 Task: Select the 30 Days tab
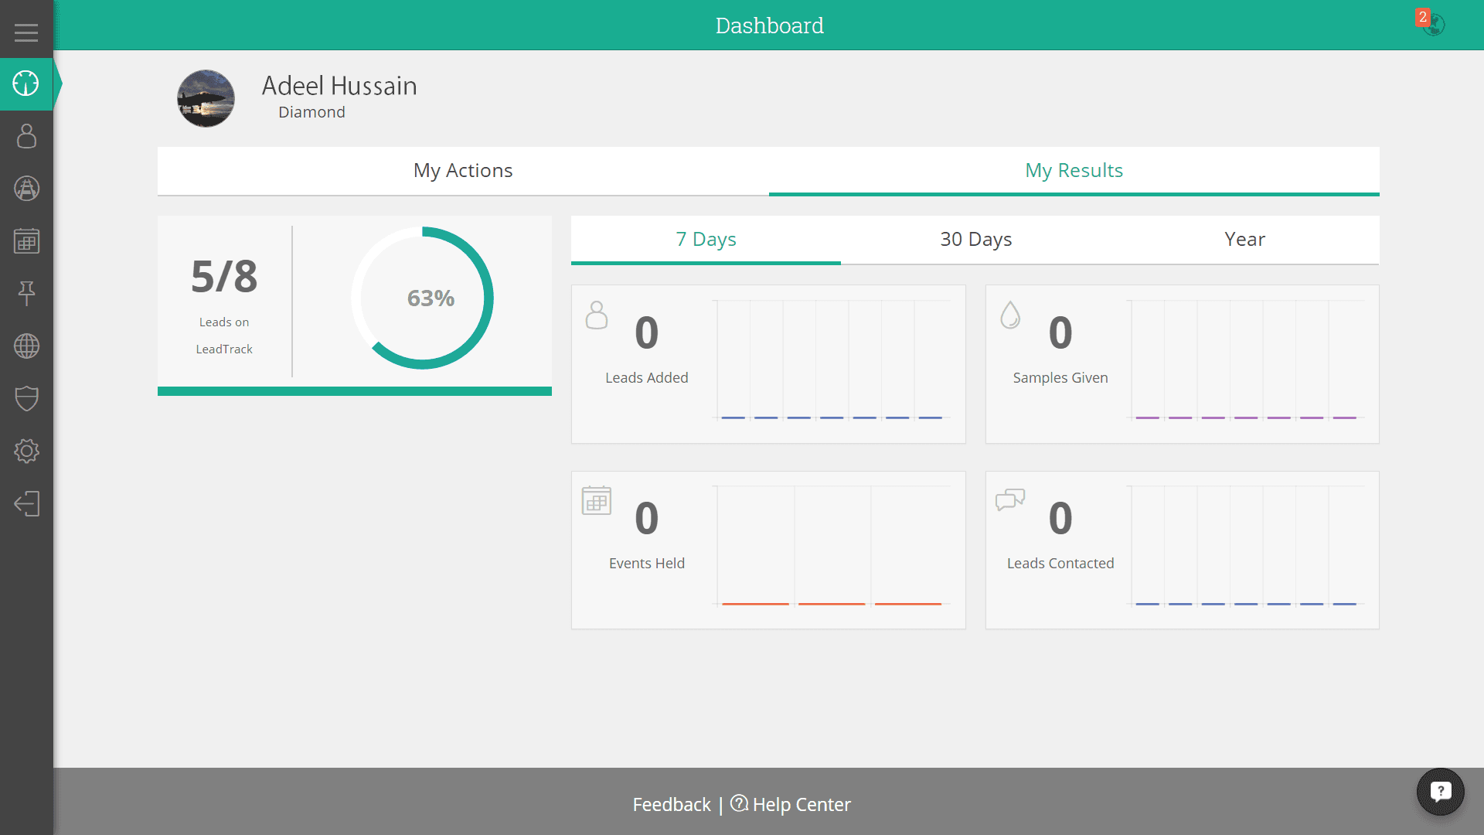pos(975,240)
